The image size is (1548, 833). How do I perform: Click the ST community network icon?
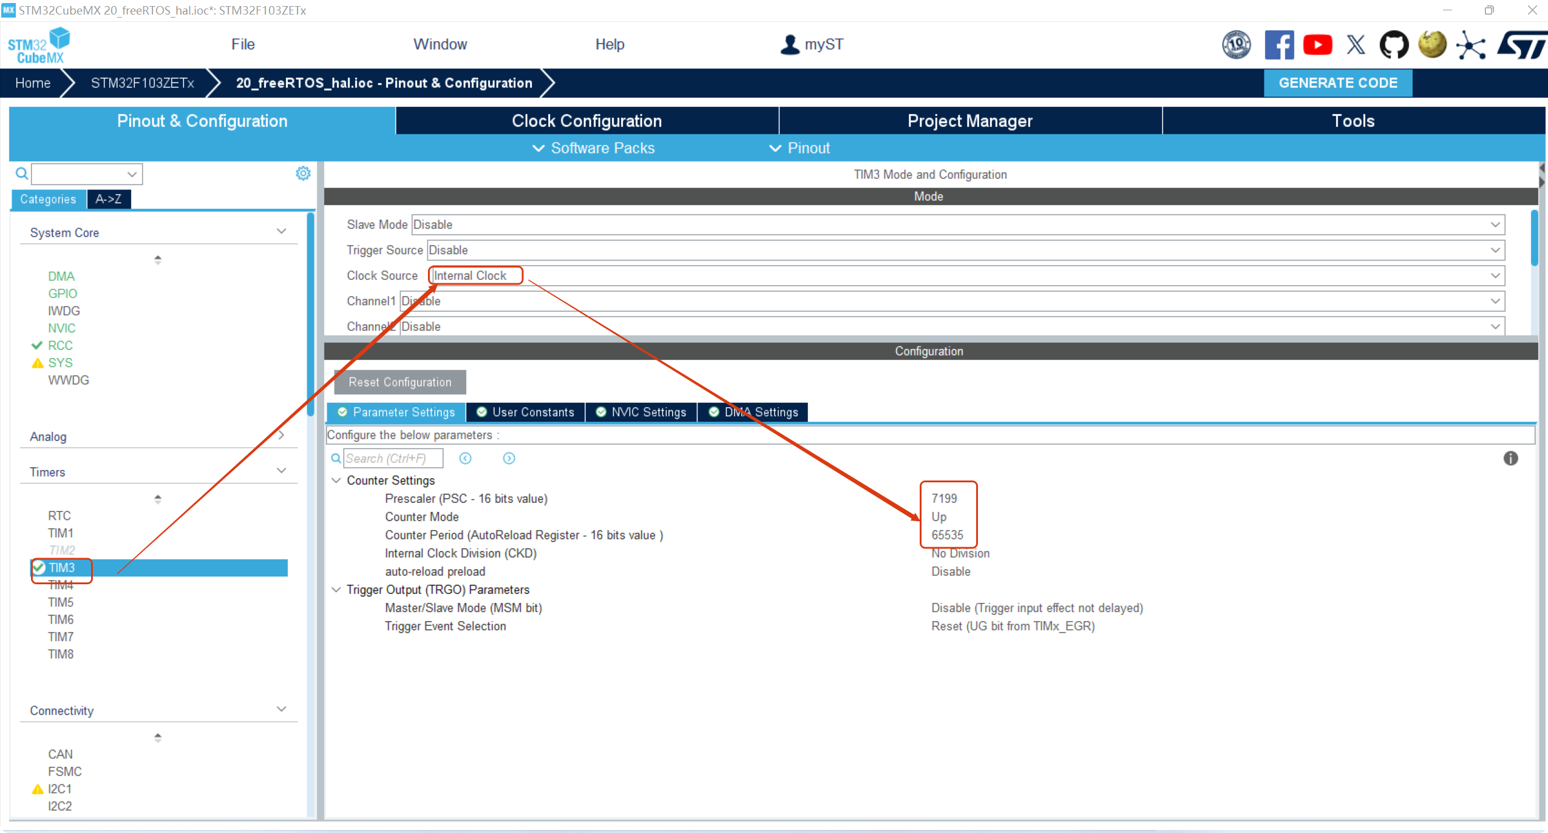click(x=1471, y=45)
